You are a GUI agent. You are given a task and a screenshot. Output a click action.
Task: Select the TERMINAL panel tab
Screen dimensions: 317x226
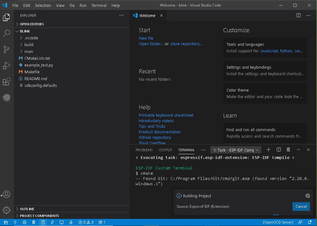point(186,150)
